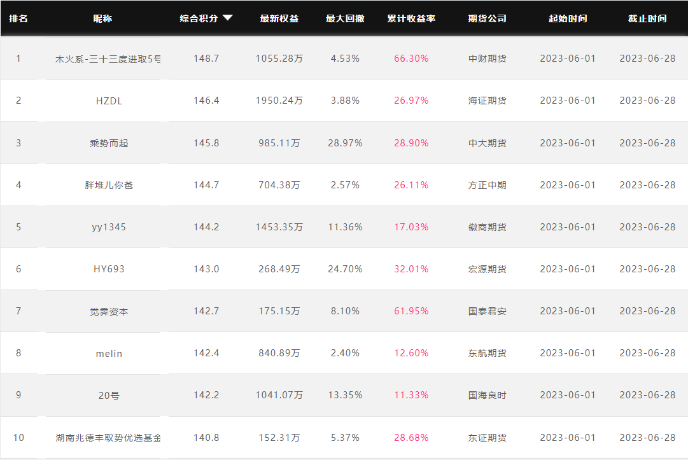Select score 140.8
This screenshot has width=688, height=460.
pos(206,438)
